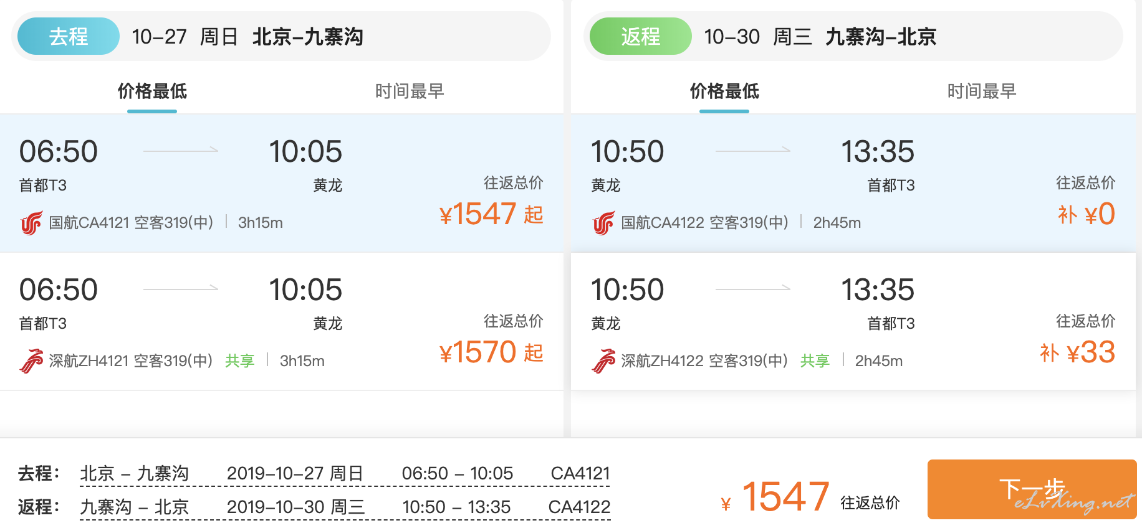Choose outbound flight 深航ZH4121 at ¥1570
1142x523 pixels.
pos(282,321)
